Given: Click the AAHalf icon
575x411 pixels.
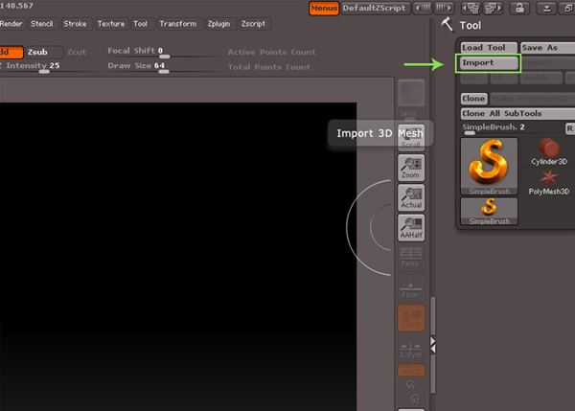Looking at the screenshot, I should (x=411, y=227).
